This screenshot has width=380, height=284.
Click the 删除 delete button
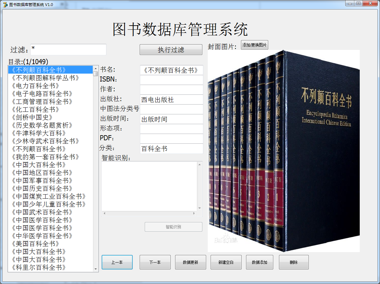pyautogui.click(x=294, y=262)
